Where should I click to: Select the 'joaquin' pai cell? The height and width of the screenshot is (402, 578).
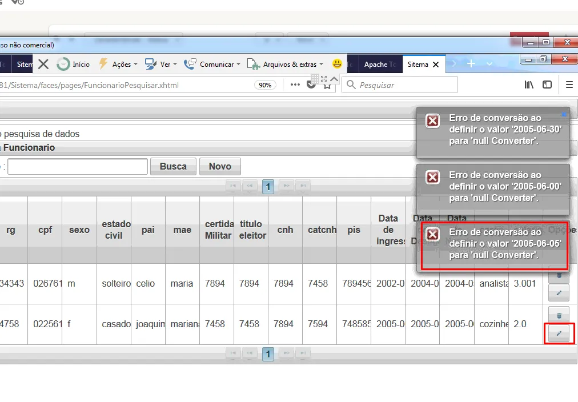148,324
